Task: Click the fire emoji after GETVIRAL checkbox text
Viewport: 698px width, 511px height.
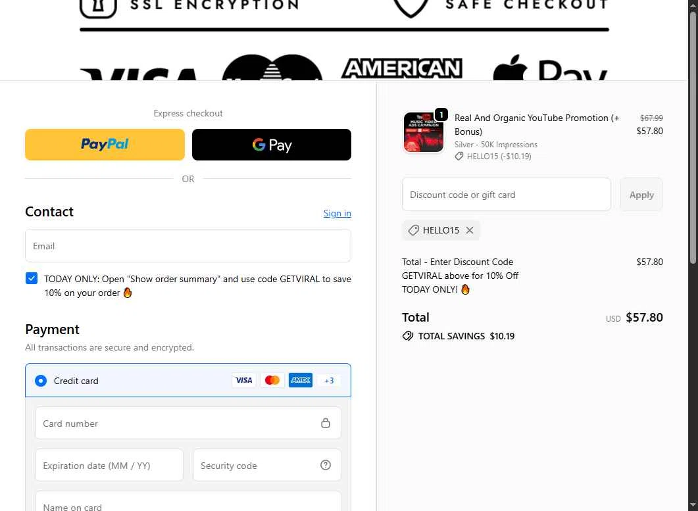Action: (x=128, y=293)
